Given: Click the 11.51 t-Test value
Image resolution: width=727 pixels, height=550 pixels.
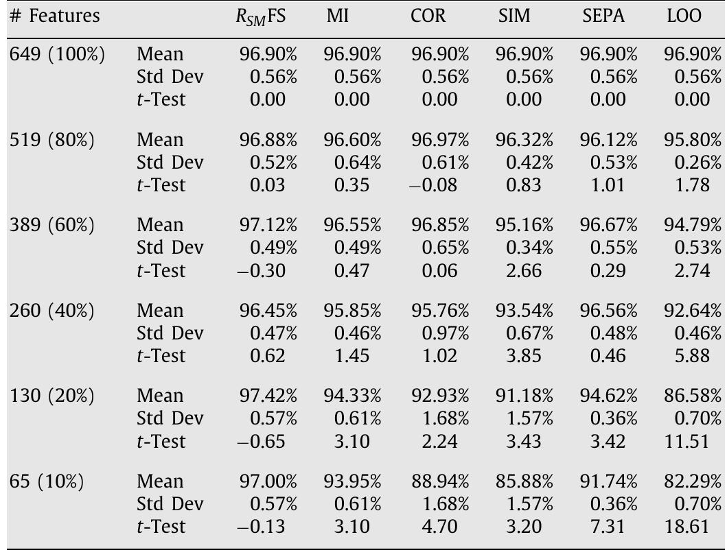Looking at the screenshot, I should pyautogui.click(x=693, y=442).
